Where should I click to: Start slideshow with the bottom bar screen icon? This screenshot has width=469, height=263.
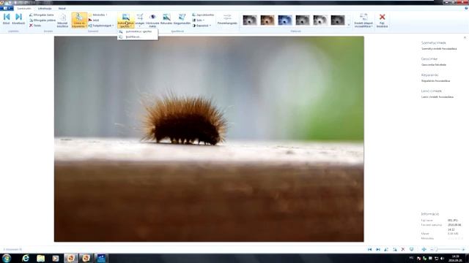412,249
